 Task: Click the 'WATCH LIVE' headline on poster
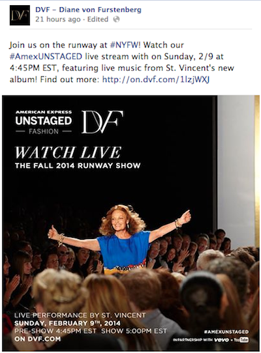click(68, 152)
